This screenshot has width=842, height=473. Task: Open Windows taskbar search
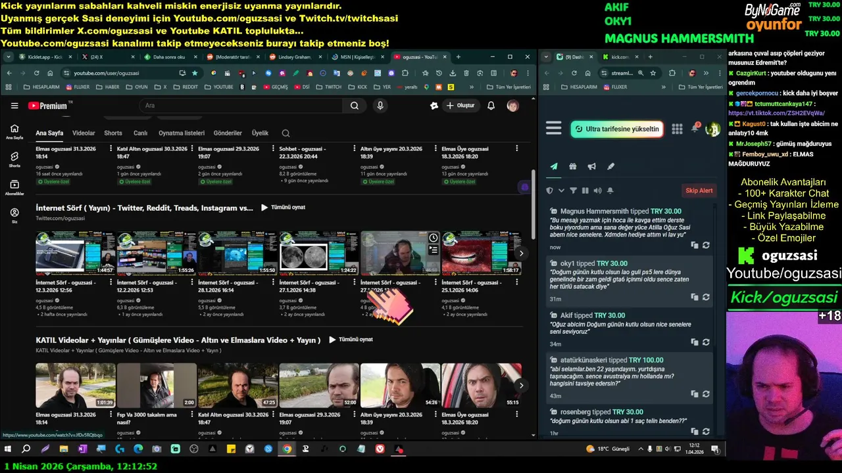point(26,449)
